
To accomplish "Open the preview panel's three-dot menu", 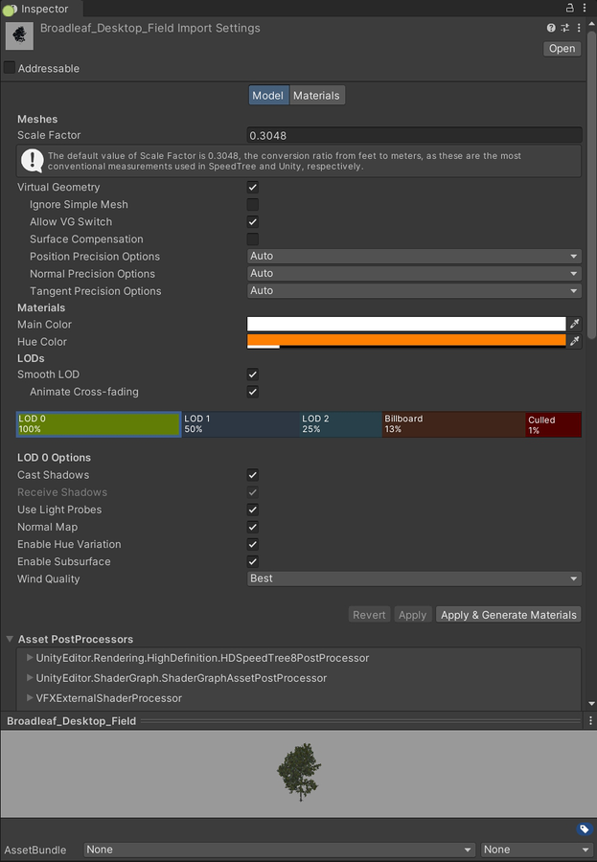I will pos(589,720).
